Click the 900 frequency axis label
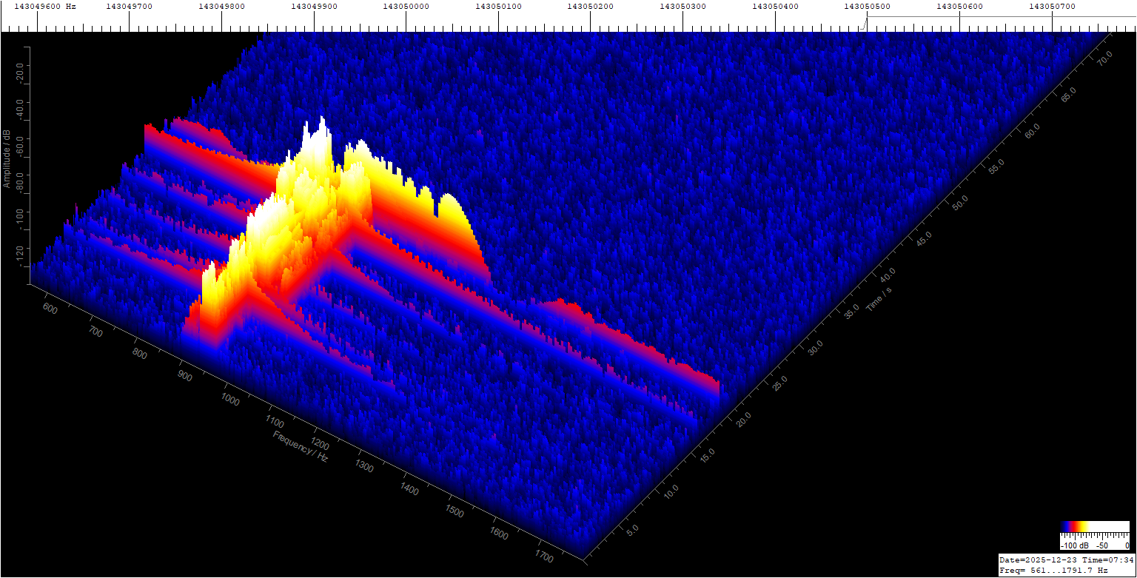The width and height of the screenshot is (1137, 578). click(x=184, y=376)
